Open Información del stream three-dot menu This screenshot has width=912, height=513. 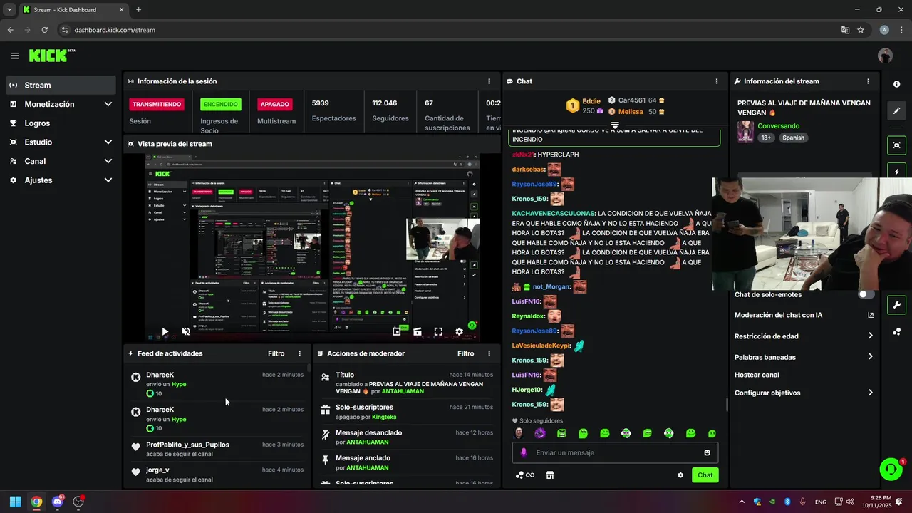868,81
